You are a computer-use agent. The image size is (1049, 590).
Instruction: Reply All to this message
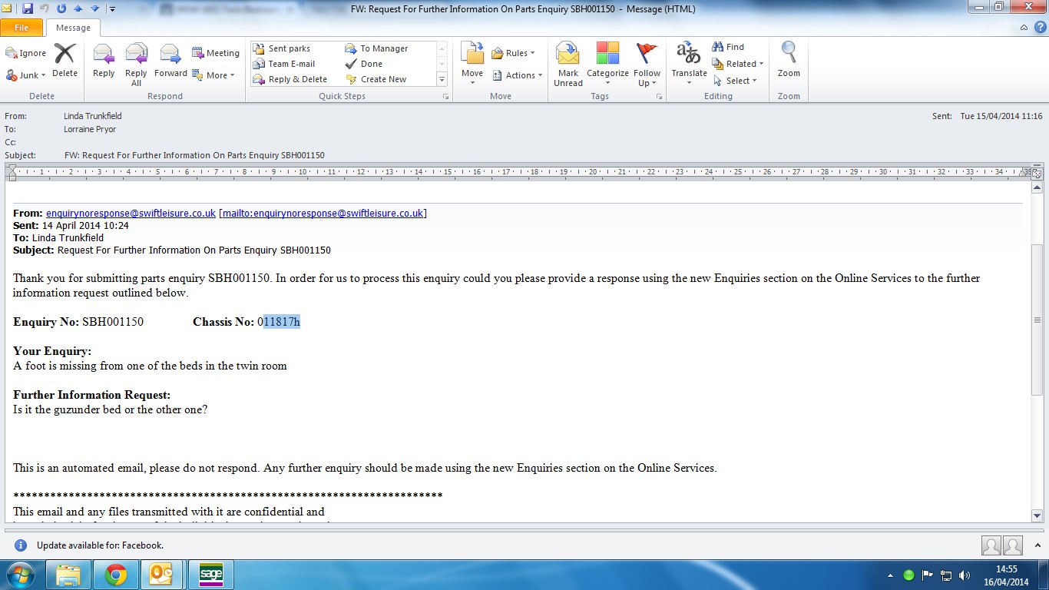click(x=136, y=65)
